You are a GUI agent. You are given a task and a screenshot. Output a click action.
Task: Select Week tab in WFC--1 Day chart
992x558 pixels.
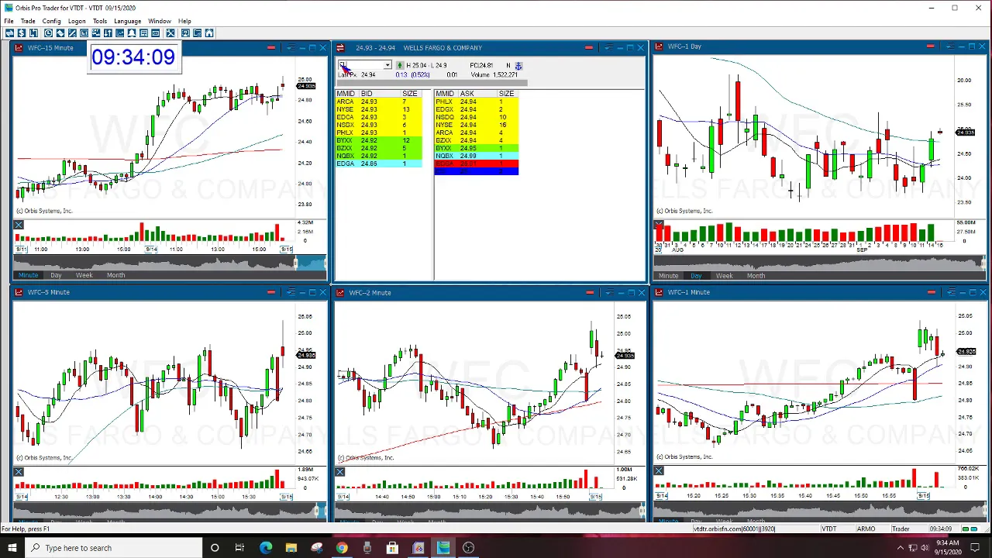(724, 276)
